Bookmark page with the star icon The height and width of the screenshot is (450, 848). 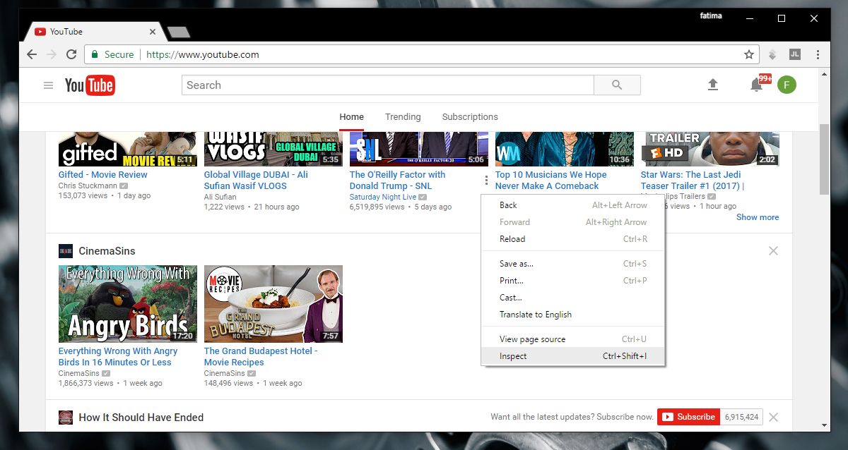click(749, 54)
